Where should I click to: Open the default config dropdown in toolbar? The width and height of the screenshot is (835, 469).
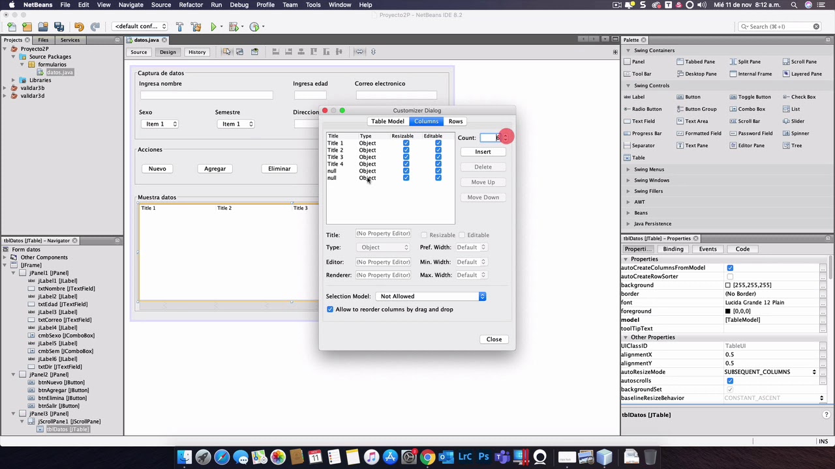[x=140, y=27]
